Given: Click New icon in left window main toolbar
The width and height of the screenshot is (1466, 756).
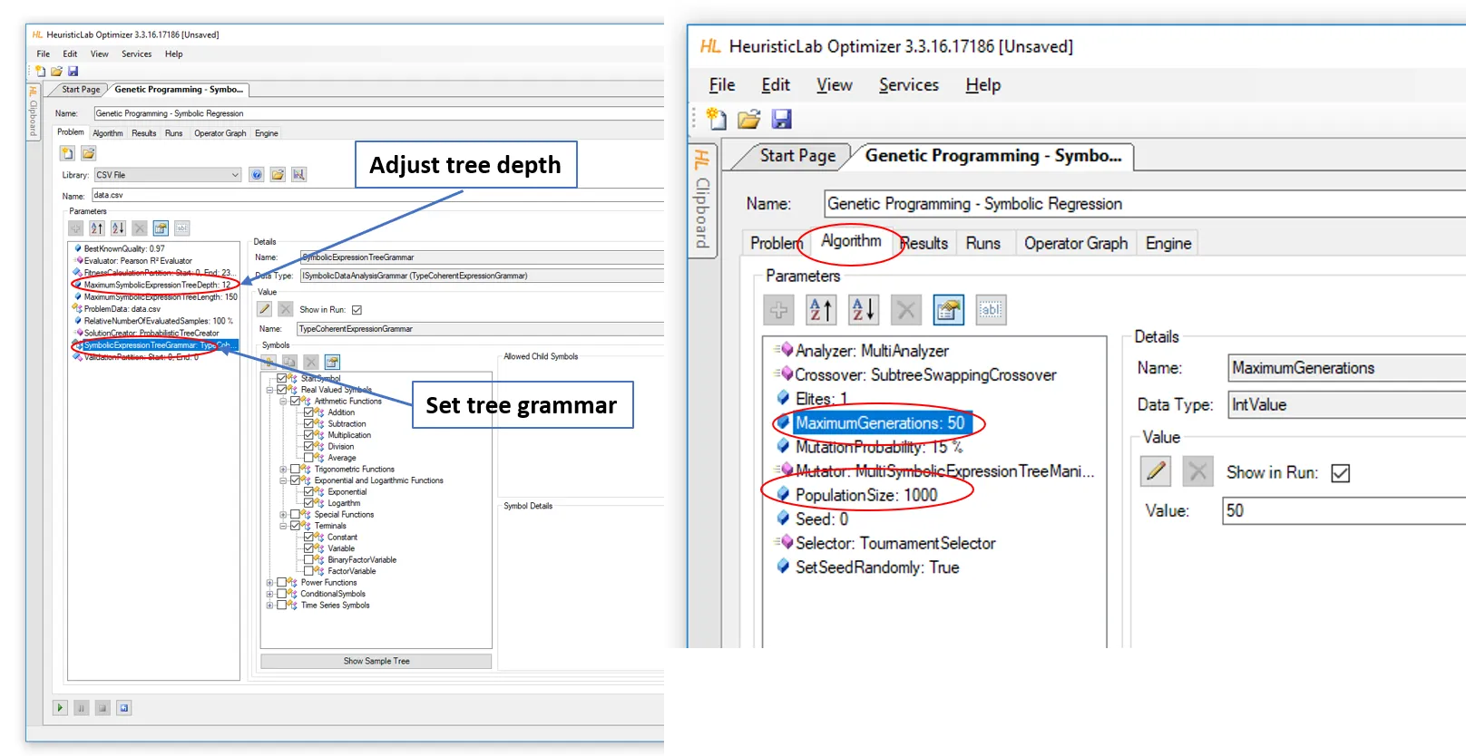Looking at the screenshot, I should (41, 71).
